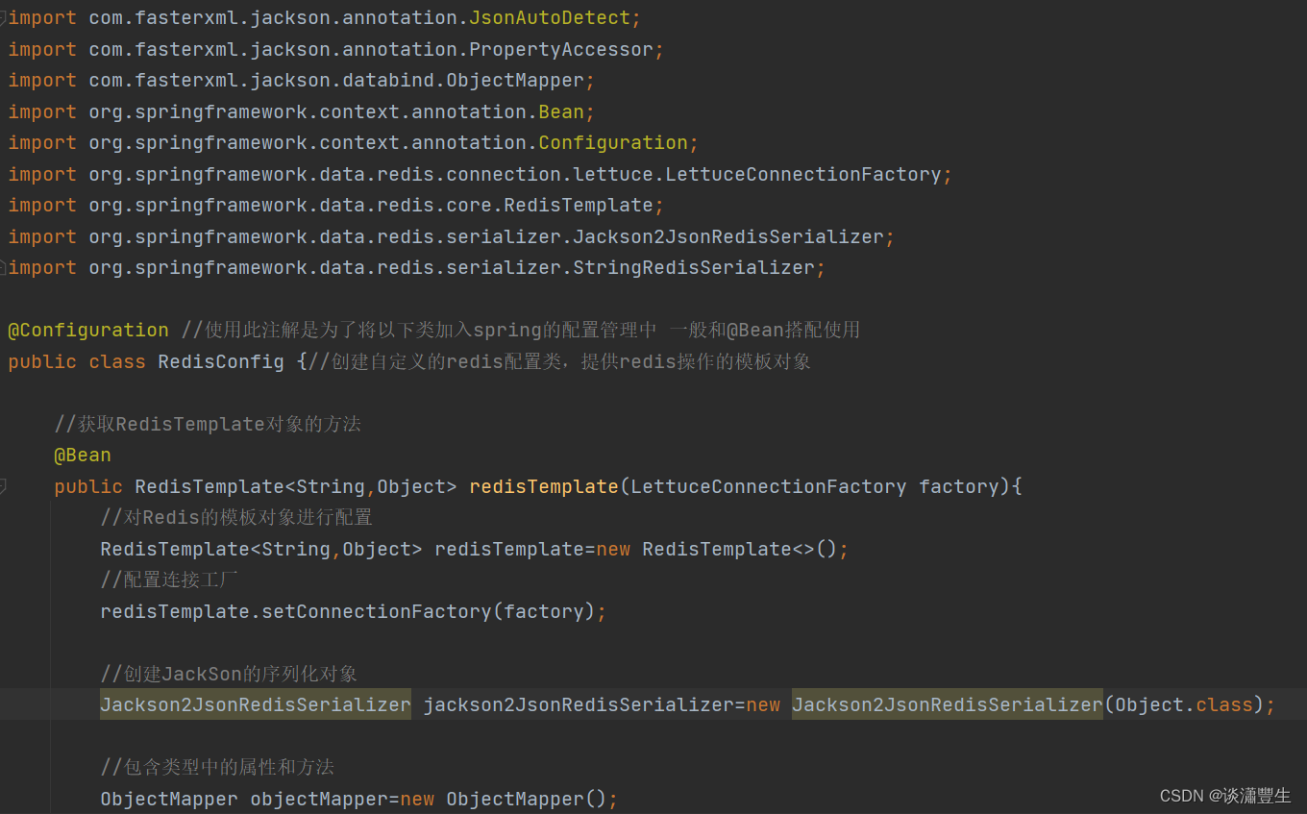Select the @Bean annotation

click(x=82, y=455)
